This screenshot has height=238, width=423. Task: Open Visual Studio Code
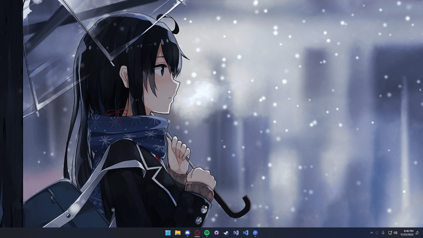click(245, 233)
